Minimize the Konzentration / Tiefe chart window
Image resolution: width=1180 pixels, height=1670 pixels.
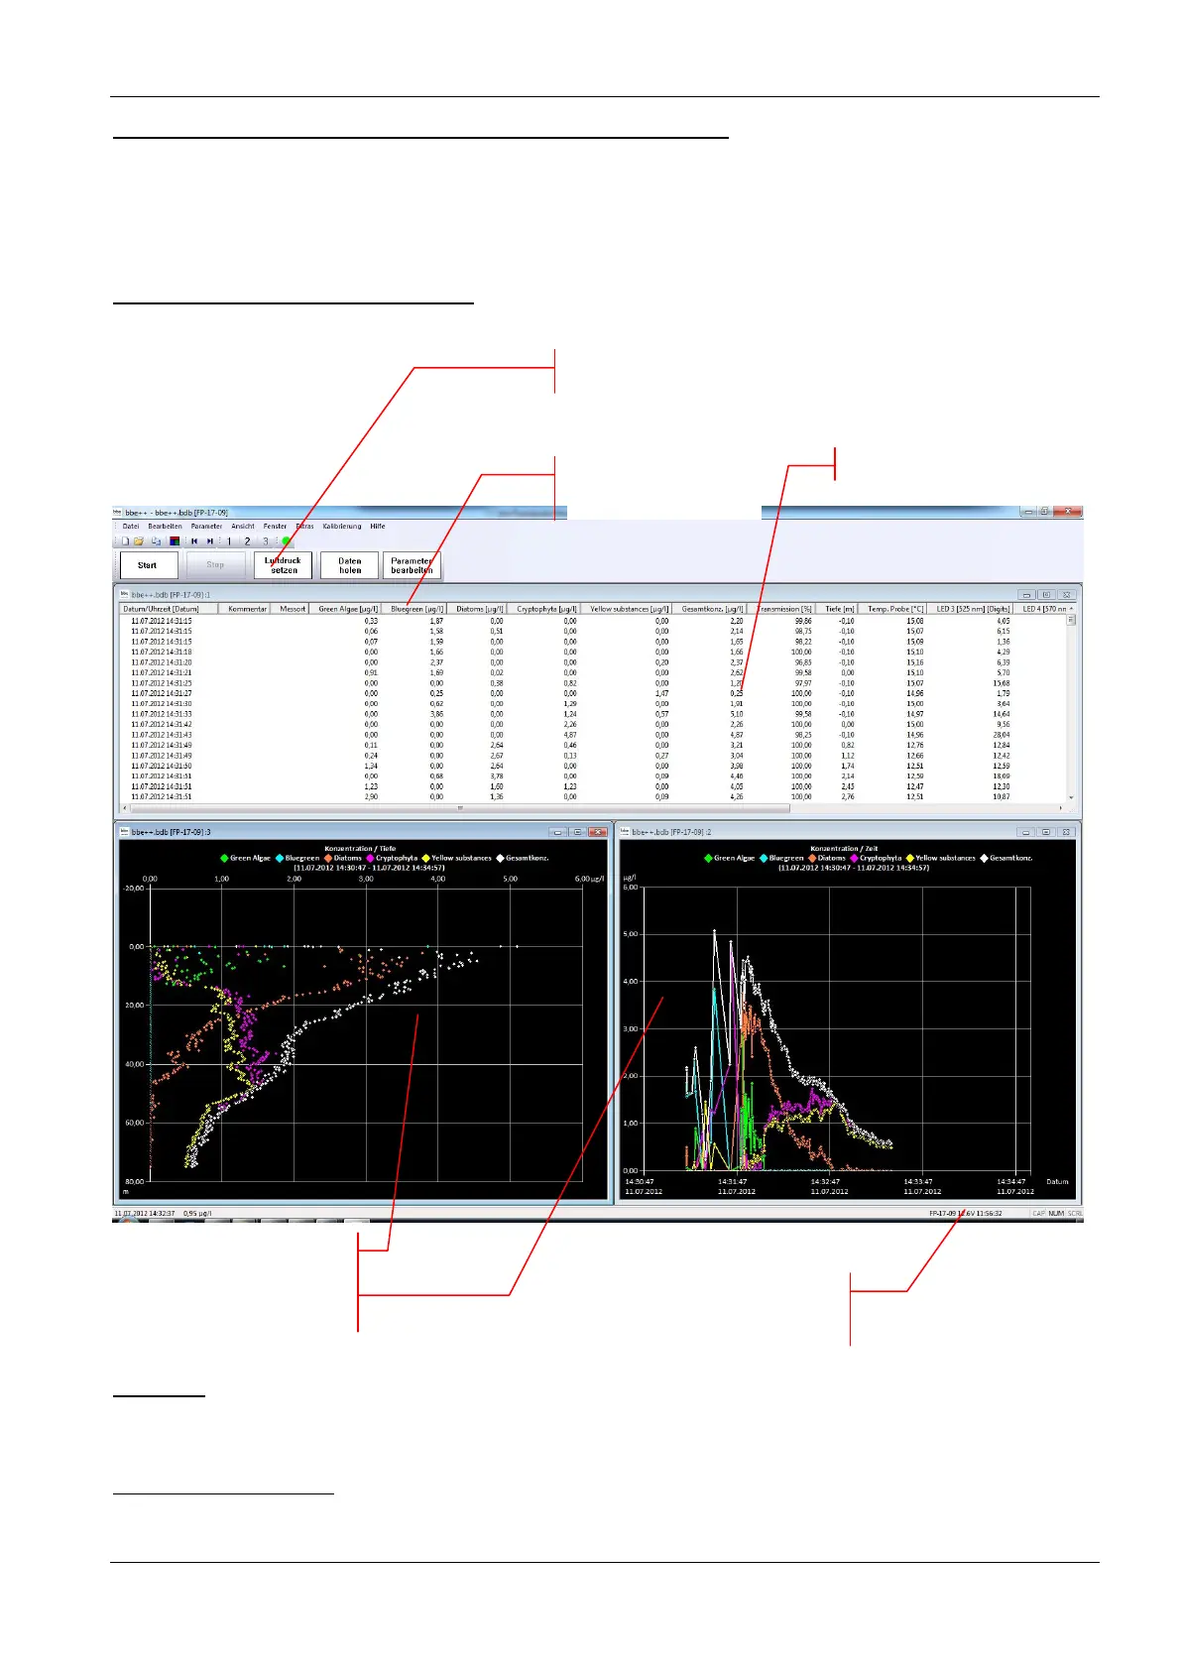pos(558,832)
